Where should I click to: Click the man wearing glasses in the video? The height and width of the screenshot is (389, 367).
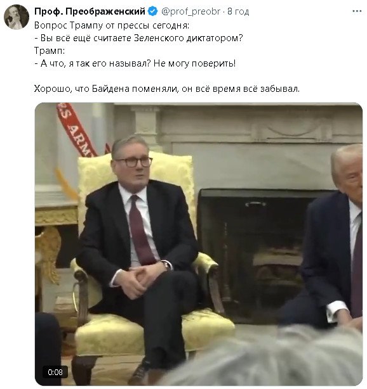click(139, 248)
